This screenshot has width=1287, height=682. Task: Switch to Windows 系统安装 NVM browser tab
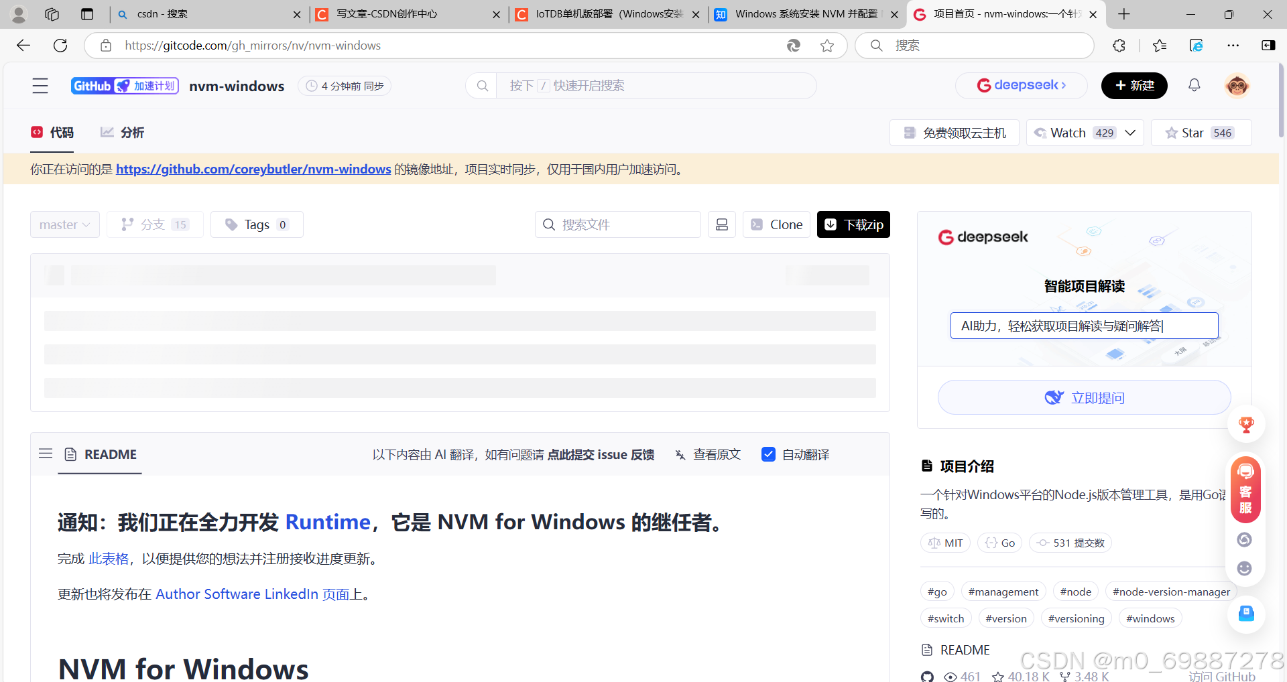pyautogui.click(x=806, y=14)
